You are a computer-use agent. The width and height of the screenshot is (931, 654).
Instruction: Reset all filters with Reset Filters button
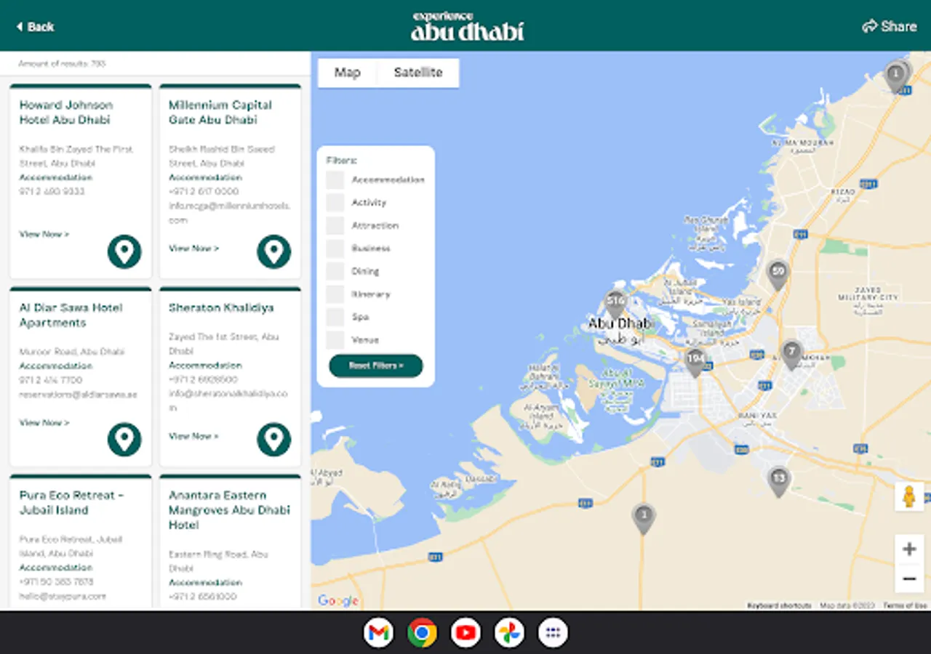(376, 366)
